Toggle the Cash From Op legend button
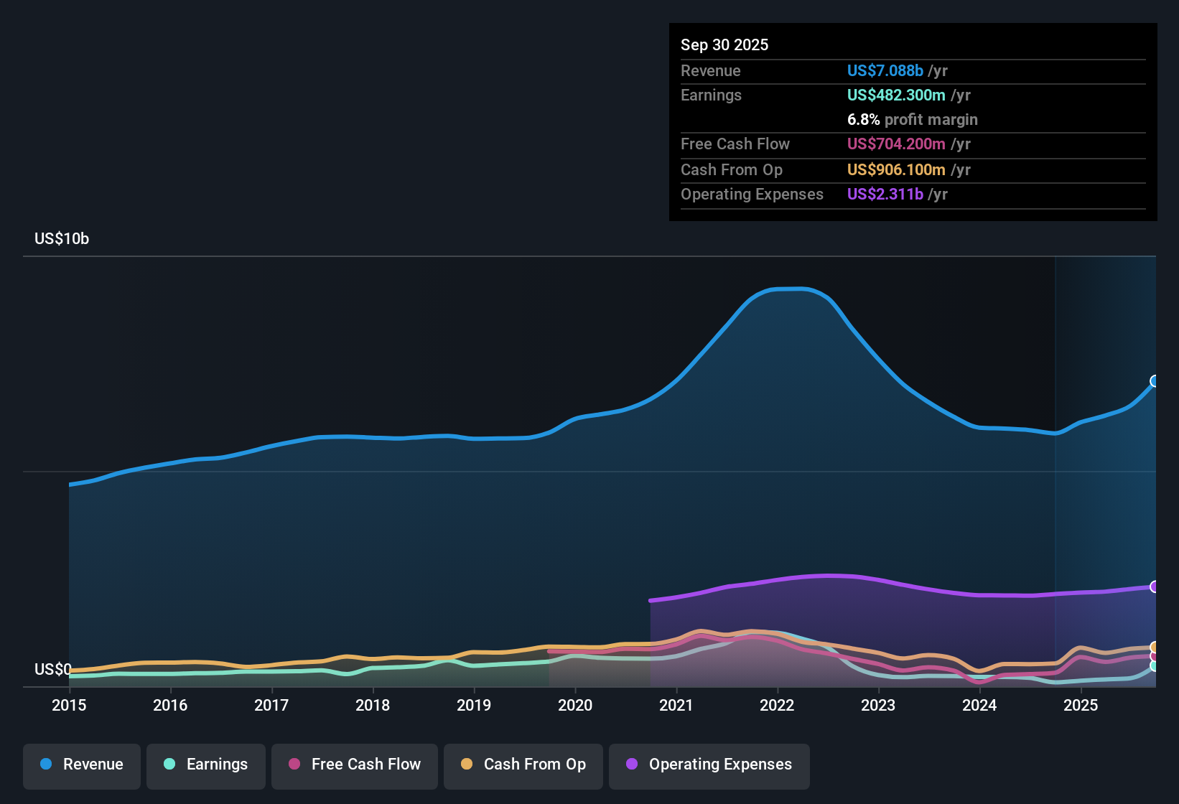Viewport: 1179px width, 804px height. (523, 766)
